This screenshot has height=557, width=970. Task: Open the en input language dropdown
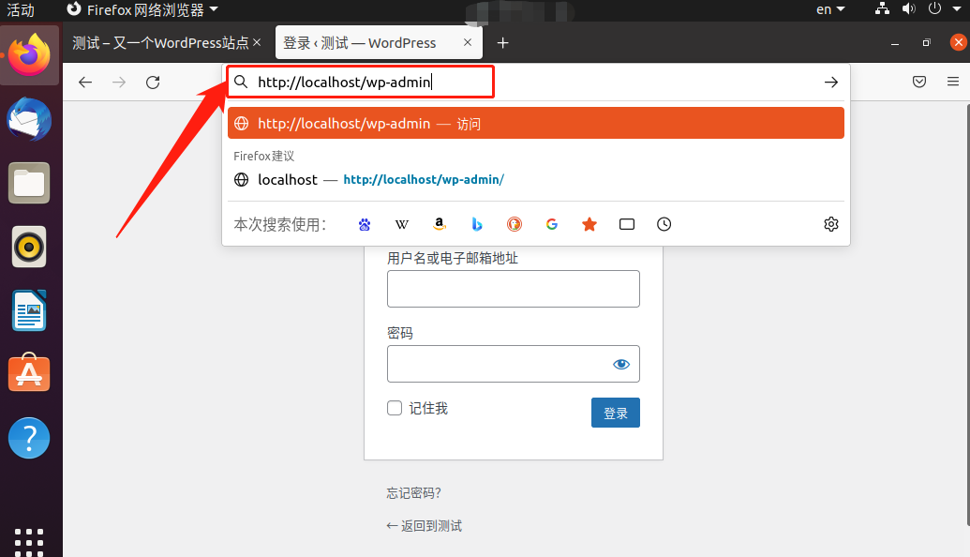[x=830, y=9]
